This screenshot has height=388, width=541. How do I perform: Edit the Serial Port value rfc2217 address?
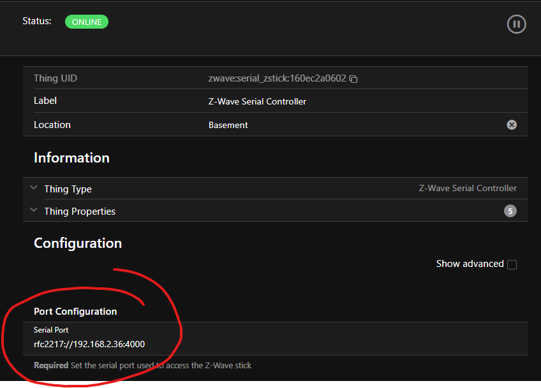89,344
